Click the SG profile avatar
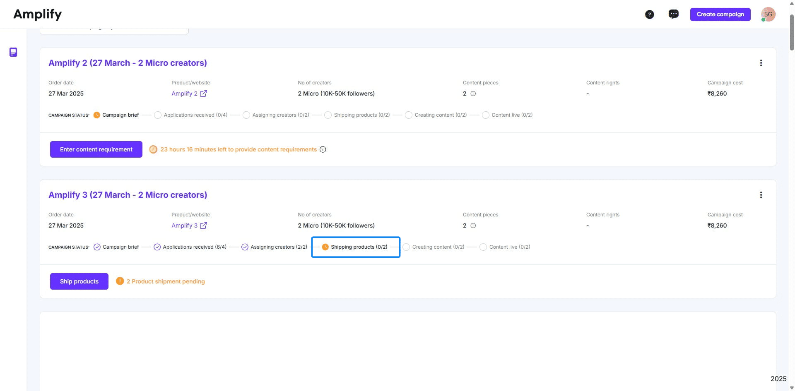The image size is (795, 391). coord(768,14)
